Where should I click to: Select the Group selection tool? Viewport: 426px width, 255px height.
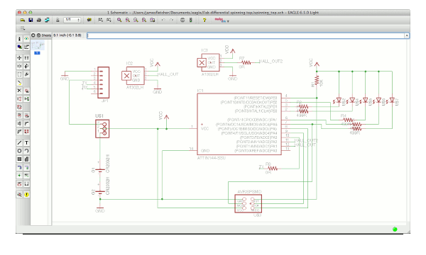tap(19, 74)
